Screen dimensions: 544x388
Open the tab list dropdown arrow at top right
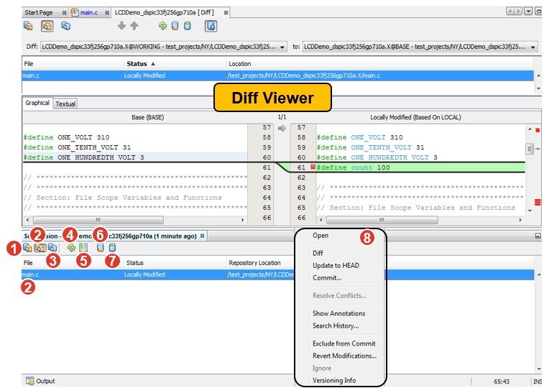click(528, 12)
